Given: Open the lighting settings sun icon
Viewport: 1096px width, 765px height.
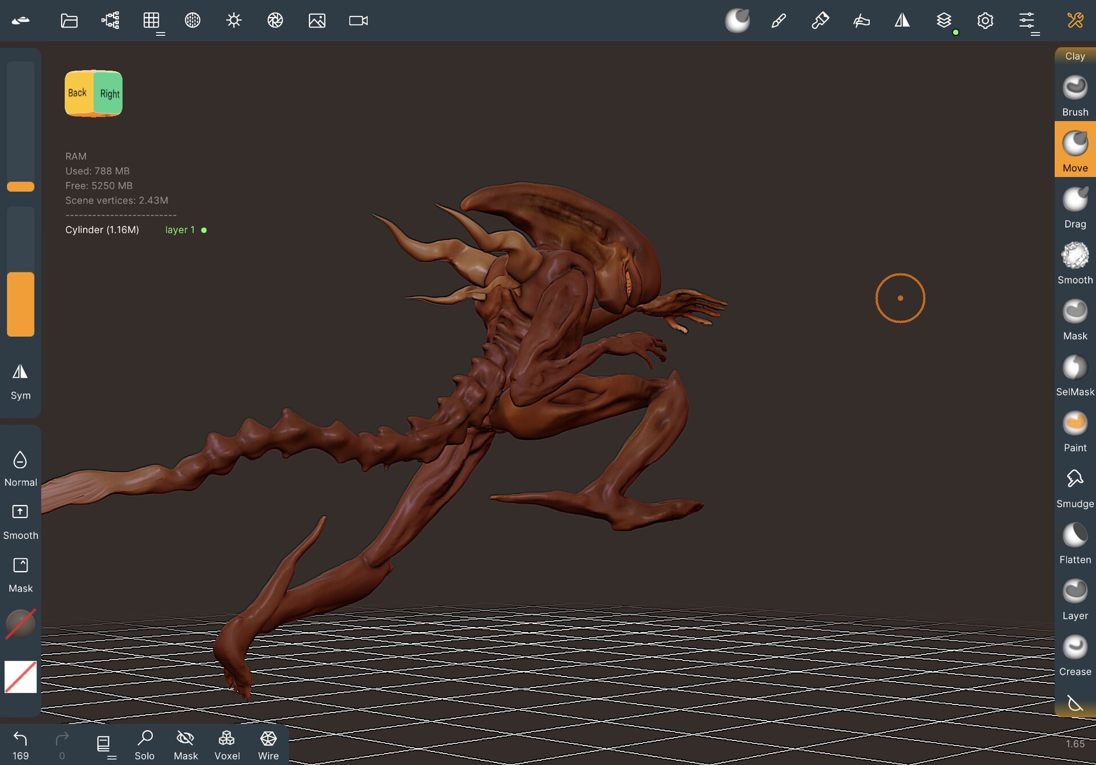Looking at the screenshot, I should pos(233,21).
